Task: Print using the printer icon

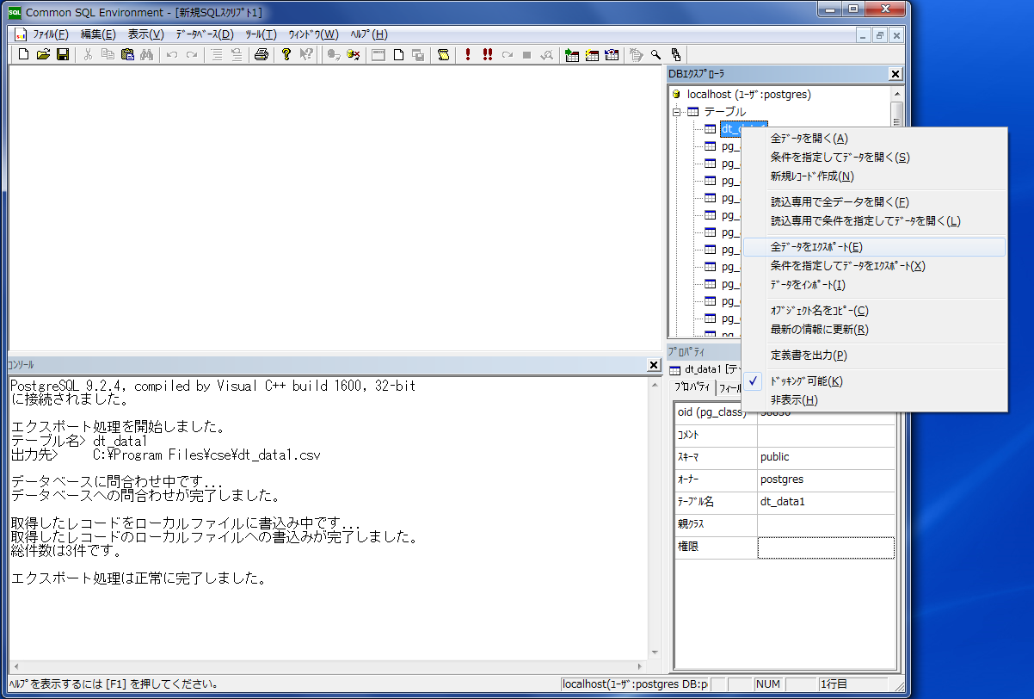Action: 262,54
